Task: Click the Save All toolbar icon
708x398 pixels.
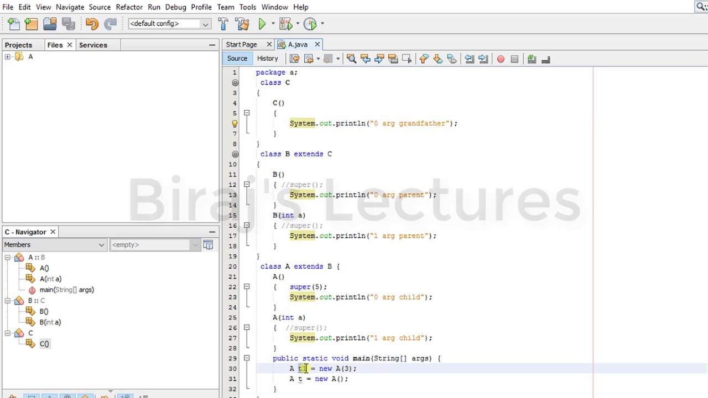Action: pos(68,24)
